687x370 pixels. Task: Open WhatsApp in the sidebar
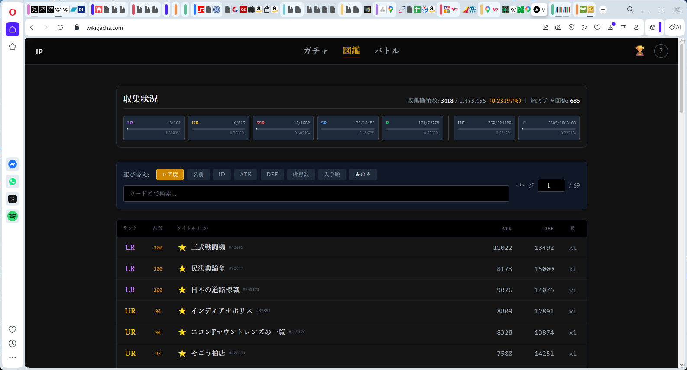[13, 182]
